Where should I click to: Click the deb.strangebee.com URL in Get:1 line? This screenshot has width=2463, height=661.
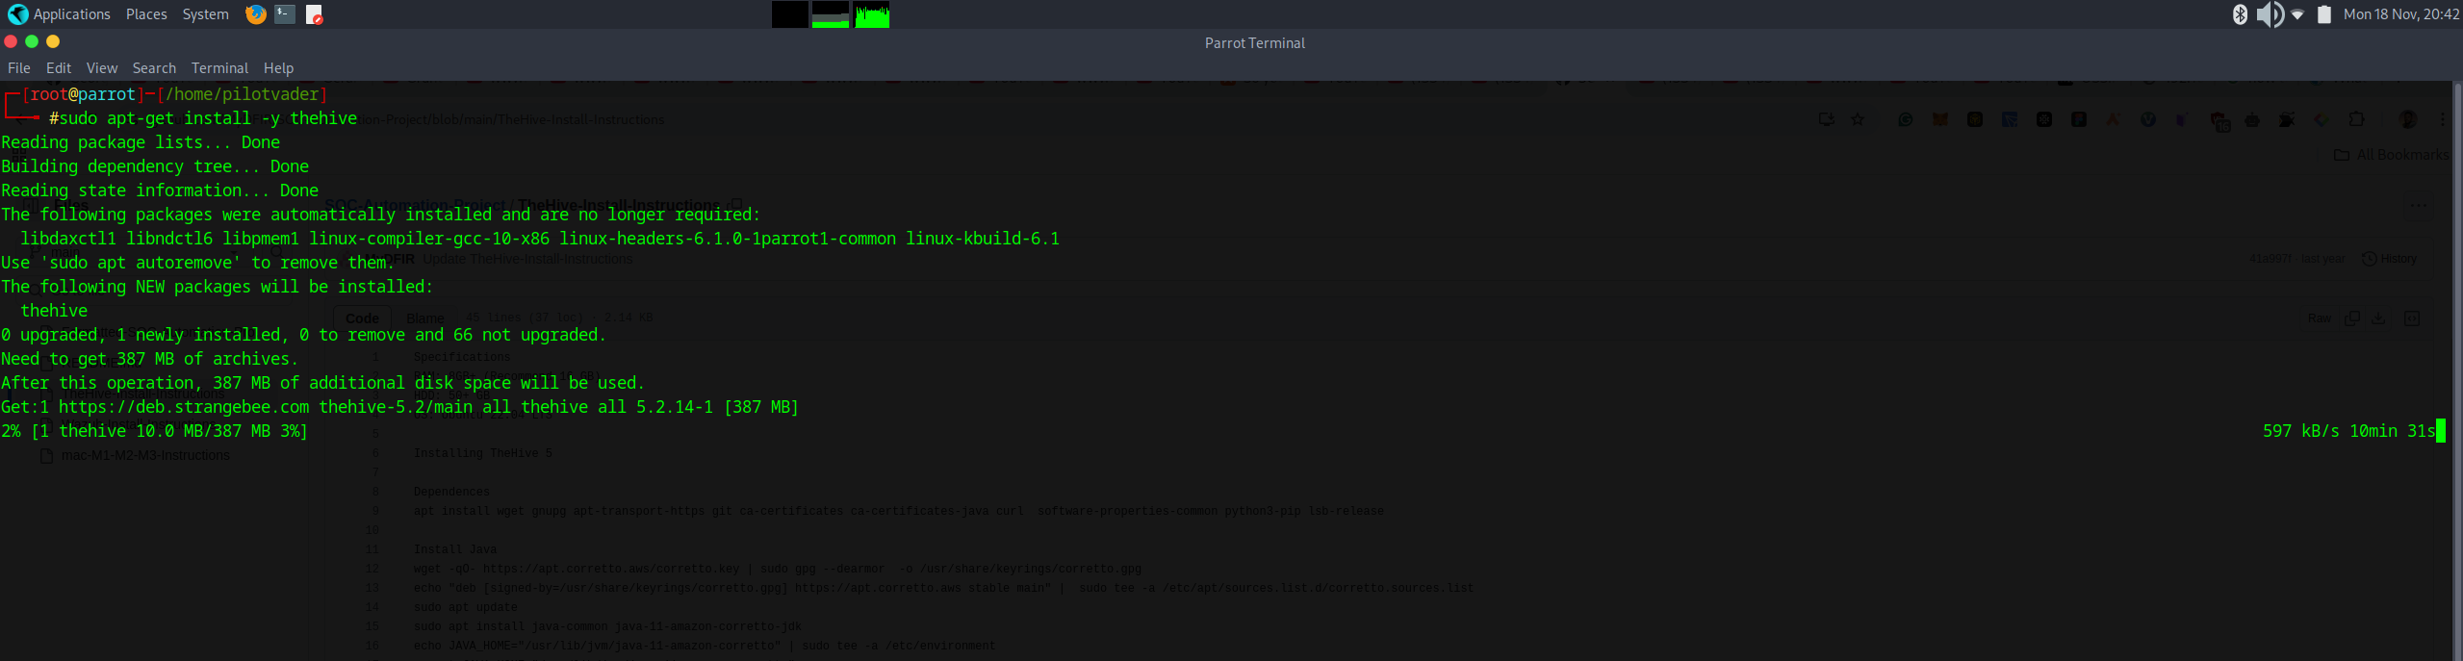[x=184, y=407]
